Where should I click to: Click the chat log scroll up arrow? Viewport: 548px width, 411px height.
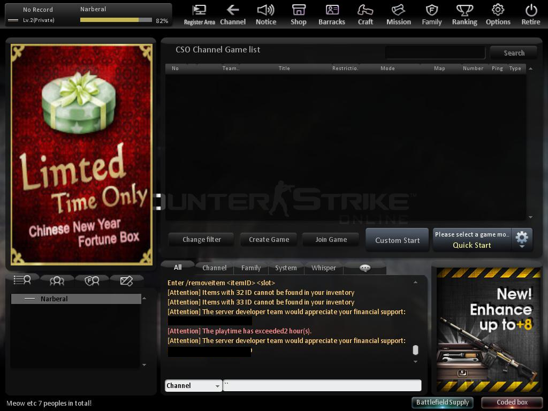[x=415, y=282]
